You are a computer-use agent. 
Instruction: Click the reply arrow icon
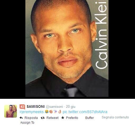[21, 118]
